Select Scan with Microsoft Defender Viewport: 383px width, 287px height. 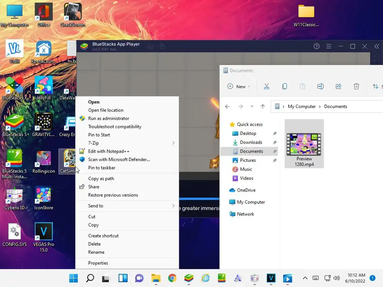pyautogui.click(x=127, y=159)
